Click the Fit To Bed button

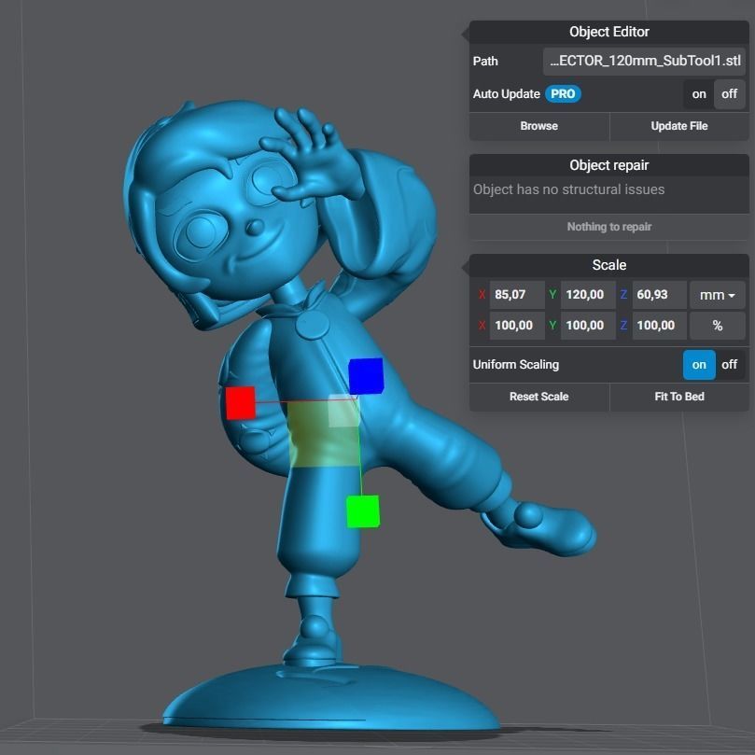click(678, 397)
